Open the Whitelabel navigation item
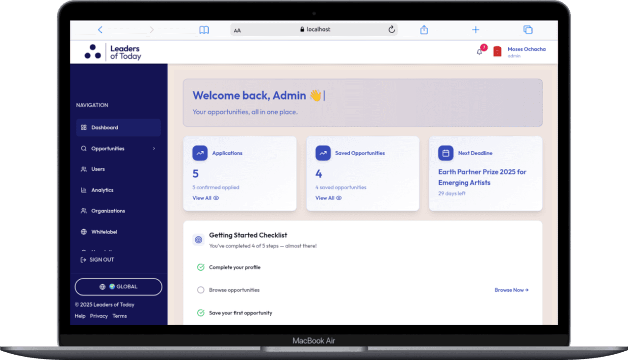Screen dimensions: 628x360 118,232
